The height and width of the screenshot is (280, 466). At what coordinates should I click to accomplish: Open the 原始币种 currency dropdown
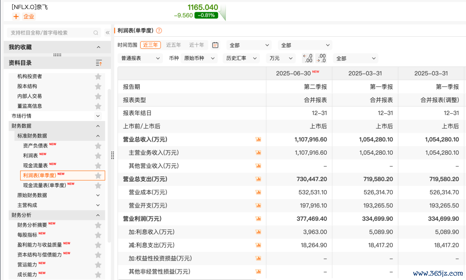coord(199,58)
